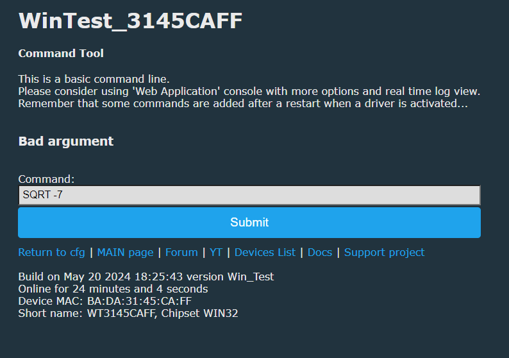Click the Device MAC address line
Image resolution: width=509 pixels, height=358 pixels.
[105, 301]
